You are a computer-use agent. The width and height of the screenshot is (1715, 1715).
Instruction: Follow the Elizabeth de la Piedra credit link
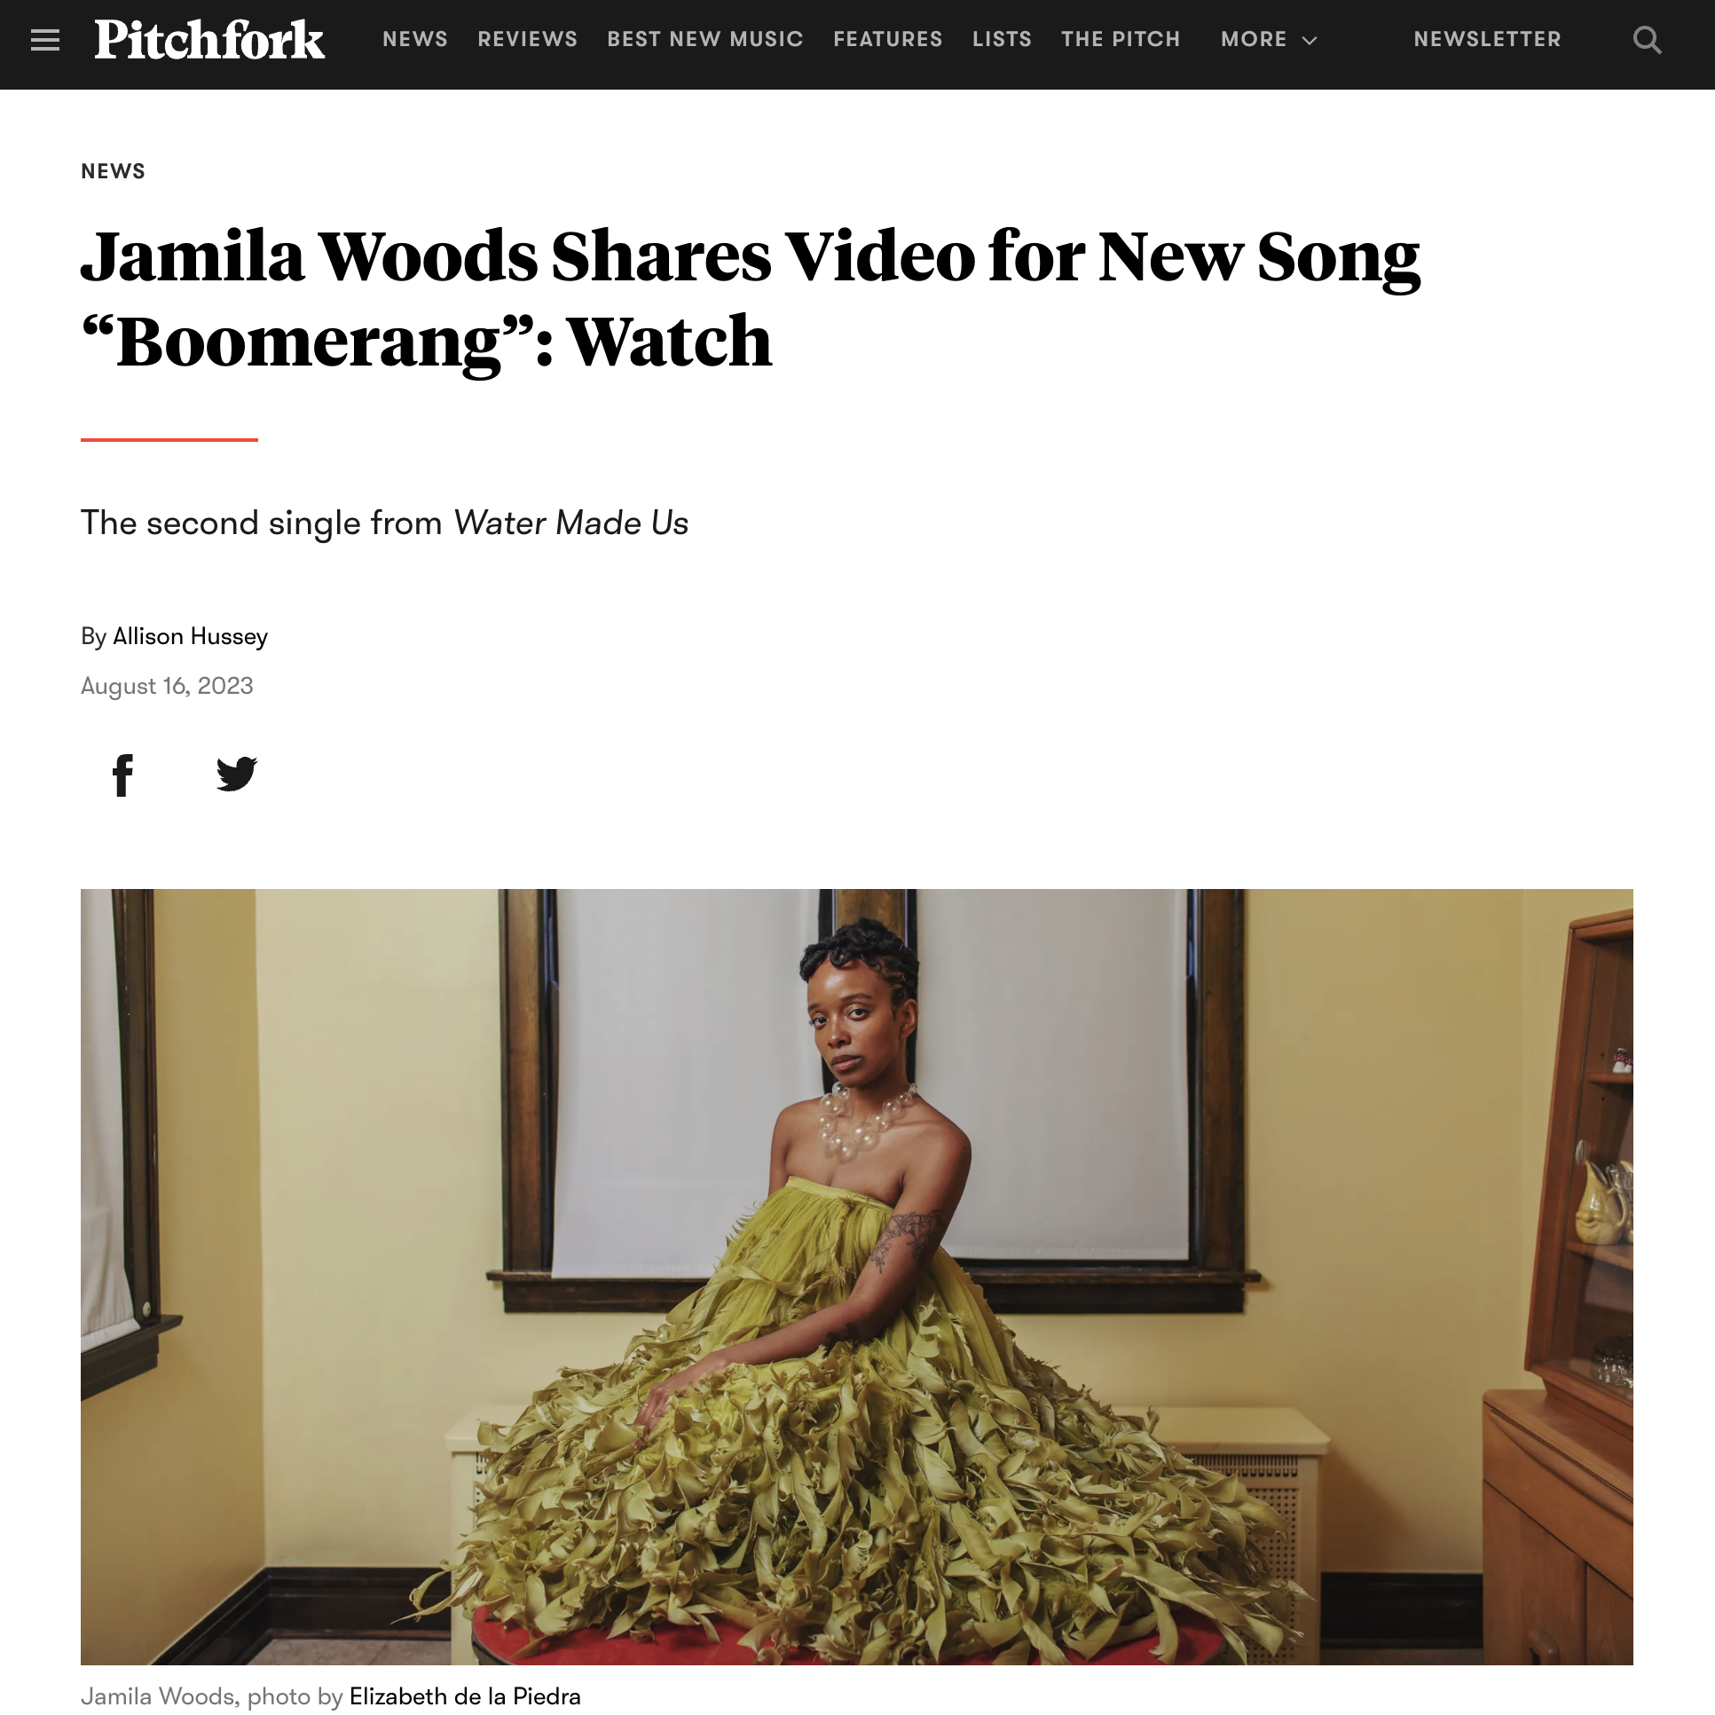(465, 1696)
